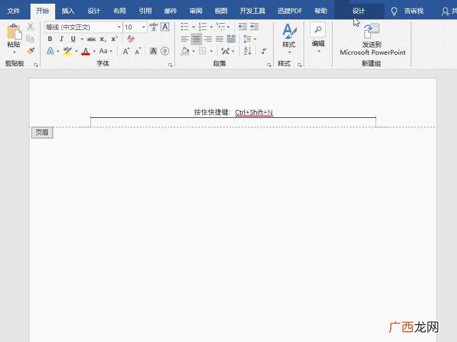Clear all formatting eraser icon
Viewport: 457px width, 342px height.
click(131, 39)
